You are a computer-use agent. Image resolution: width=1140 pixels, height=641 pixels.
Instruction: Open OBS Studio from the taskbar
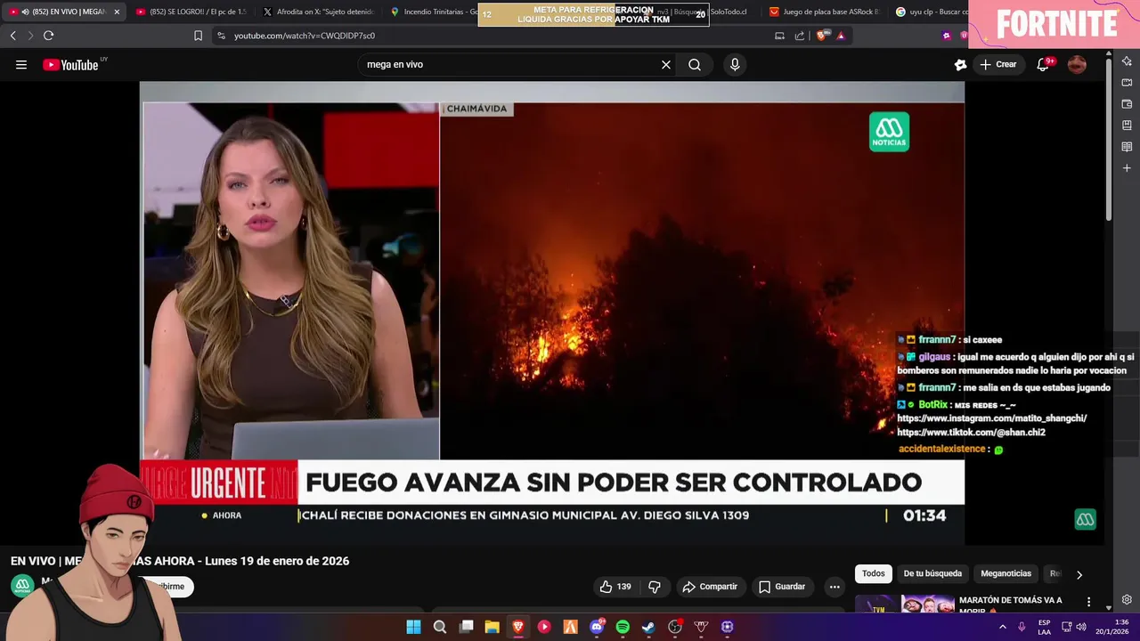[x=675, y=627]
